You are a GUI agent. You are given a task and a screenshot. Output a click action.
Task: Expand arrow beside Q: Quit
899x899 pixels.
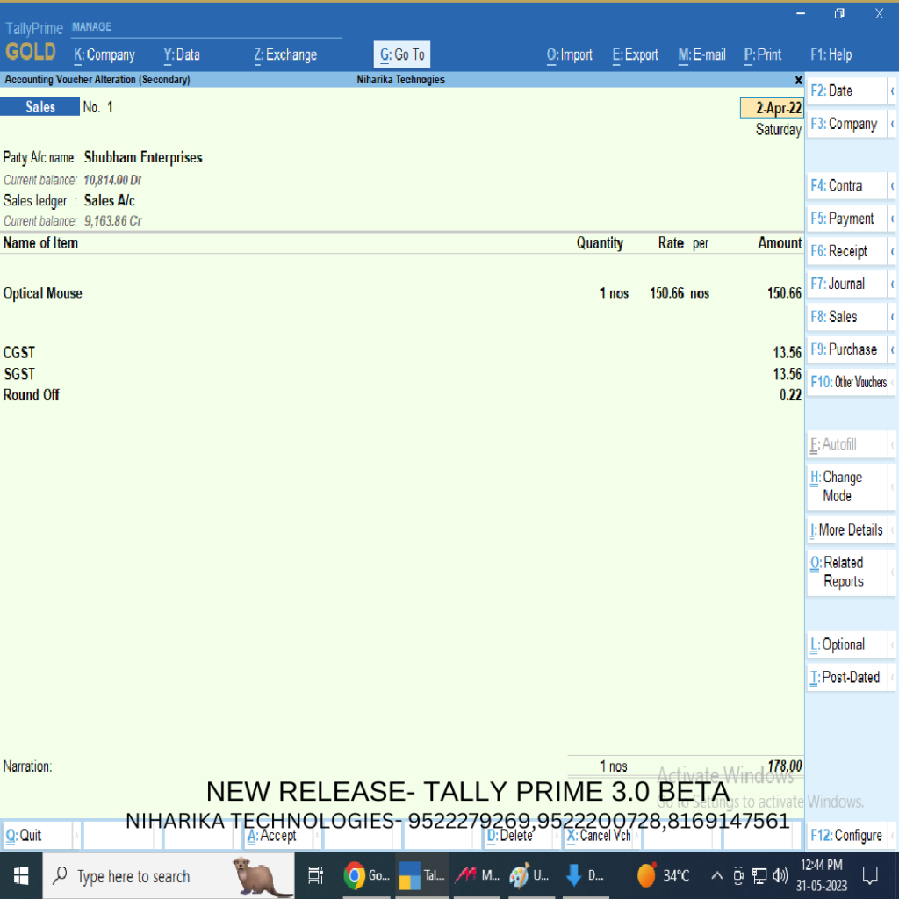pos(76,836)
